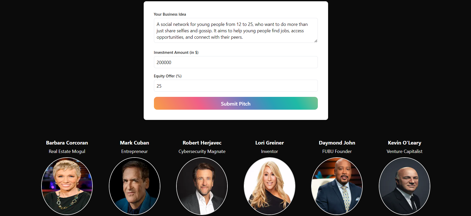This screenshot has height=216, width=471.
Task: Select Barbara Corcoran's portrait photo
Action: 67,186
